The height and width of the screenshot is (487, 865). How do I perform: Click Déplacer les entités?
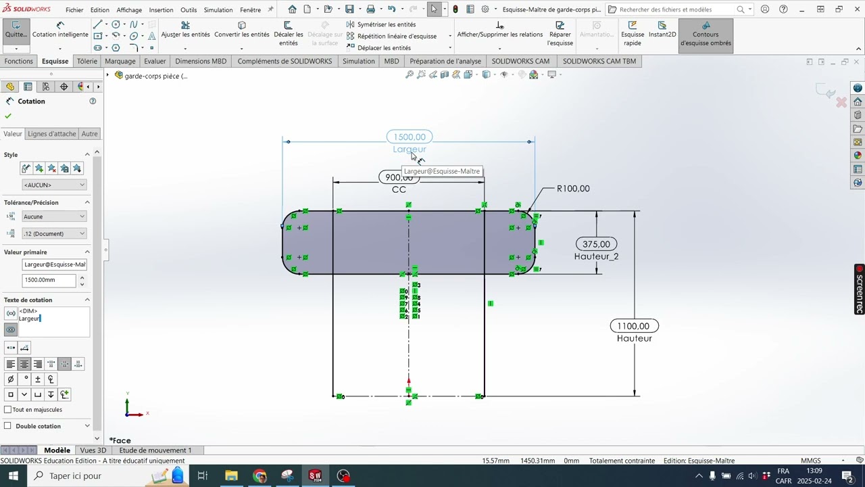[378, 48]
